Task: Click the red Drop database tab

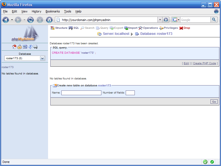Action: pos(185,28)
